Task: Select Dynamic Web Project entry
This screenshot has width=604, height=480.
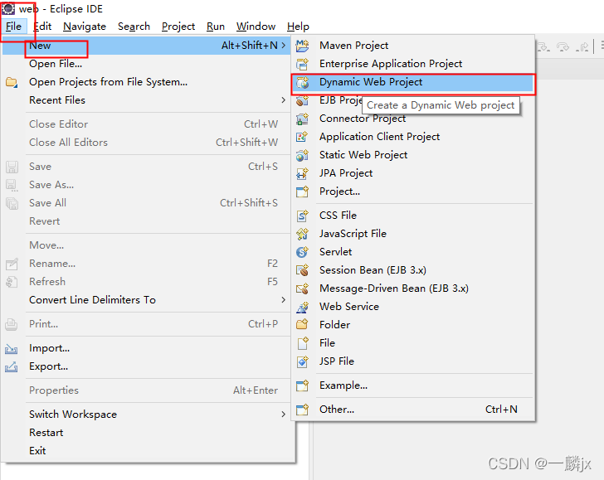Action: pyautogui.click(x=413, y=82)
